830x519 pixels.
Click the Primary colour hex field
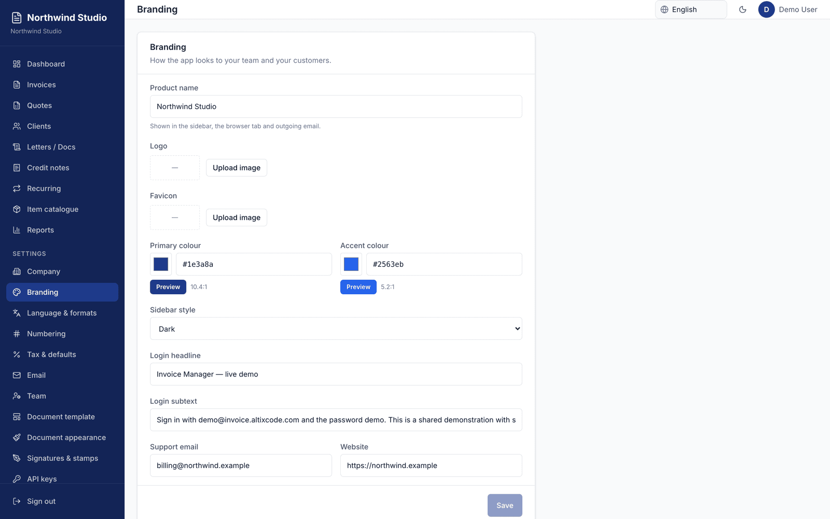[x=254, y=264]
